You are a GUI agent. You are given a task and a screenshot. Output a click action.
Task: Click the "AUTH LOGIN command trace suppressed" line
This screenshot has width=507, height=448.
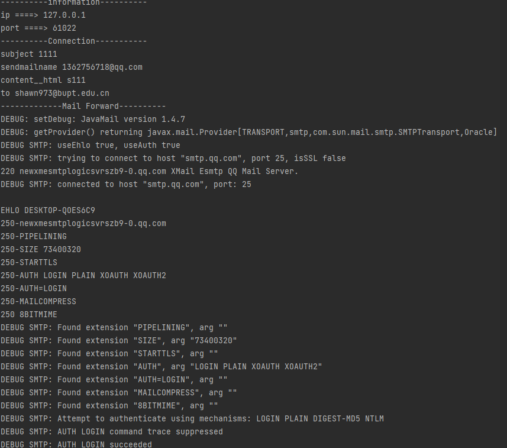[111, 431]
